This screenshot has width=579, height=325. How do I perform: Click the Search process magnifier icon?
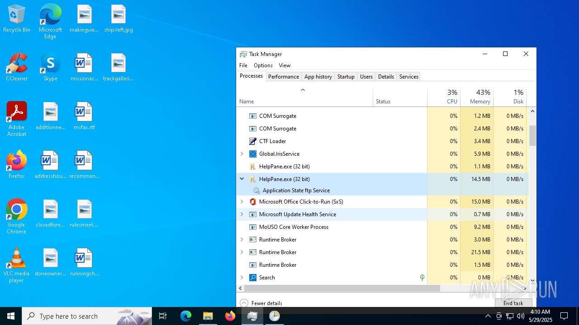point(253,278)
